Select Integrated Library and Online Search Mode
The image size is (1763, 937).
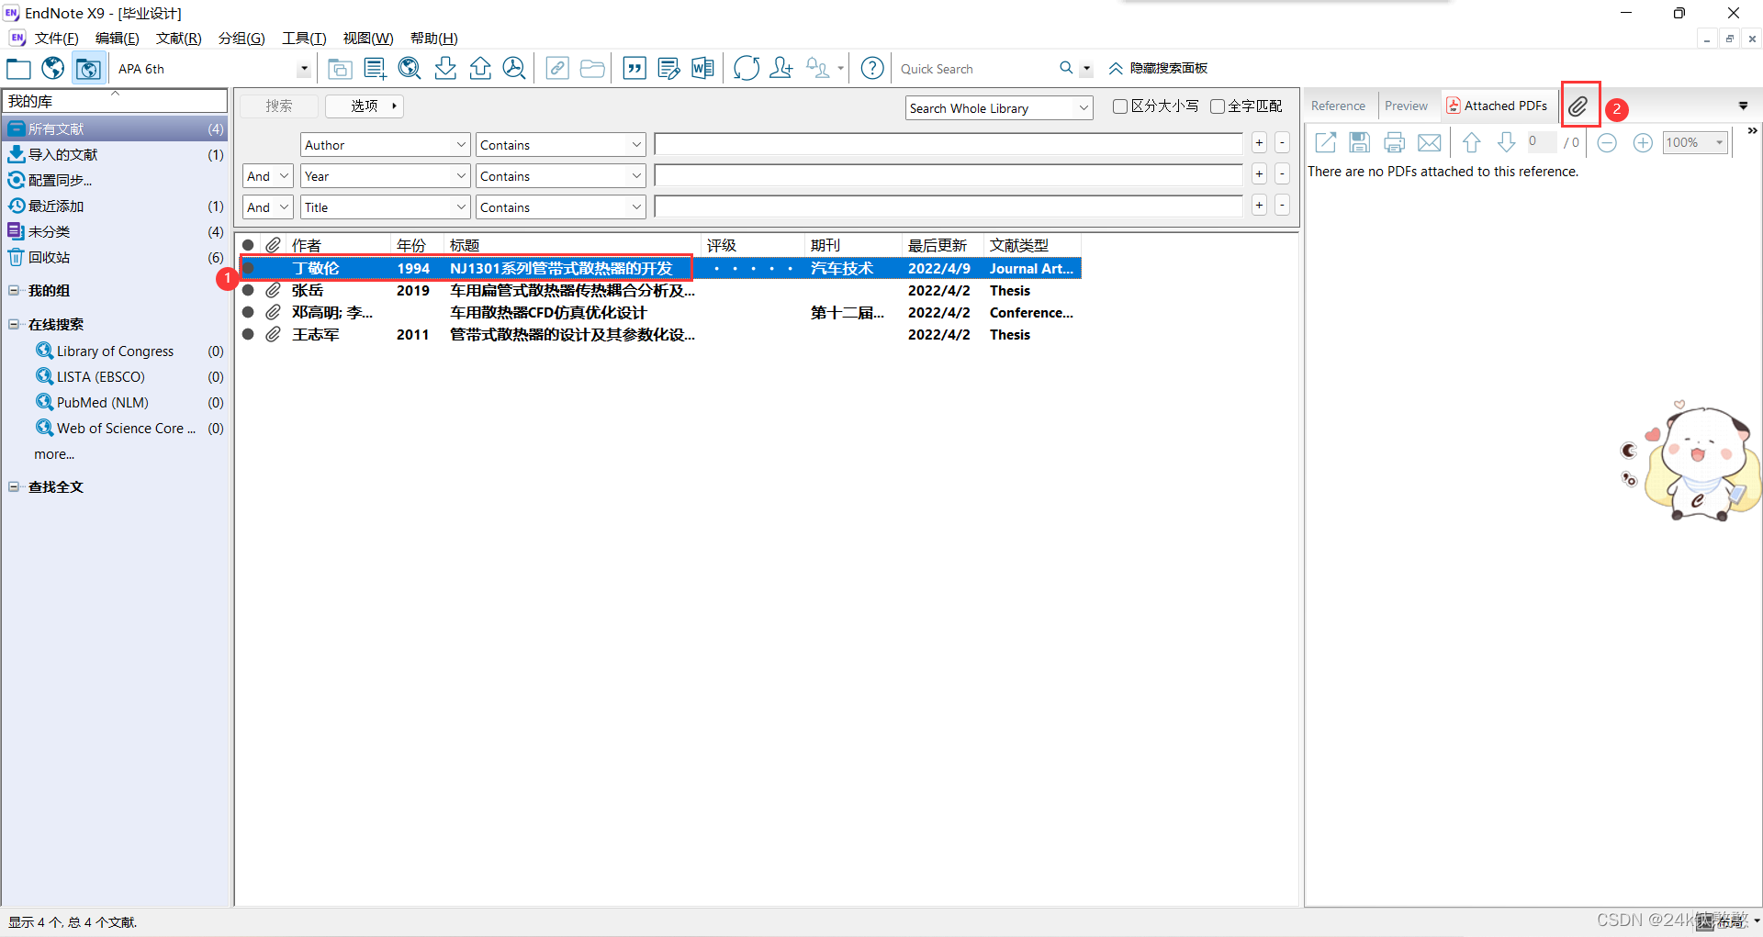[88, 69]
